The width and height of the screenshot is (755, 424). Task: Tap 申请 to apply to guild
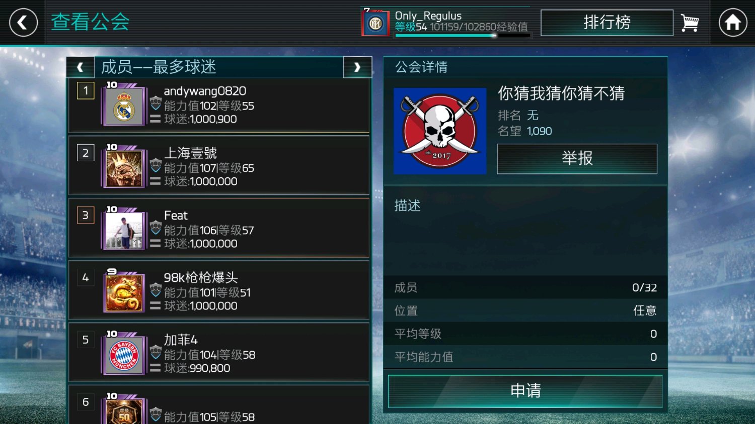click(x=525, y=391)
